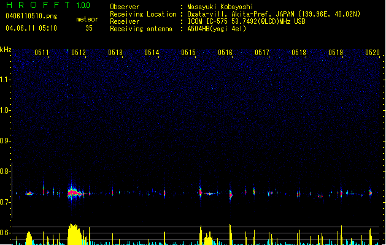Image resolution: width=386 pixels, height=245 pixels.
Task: Click the 0516 time marker
Action: tap(225, 53)
